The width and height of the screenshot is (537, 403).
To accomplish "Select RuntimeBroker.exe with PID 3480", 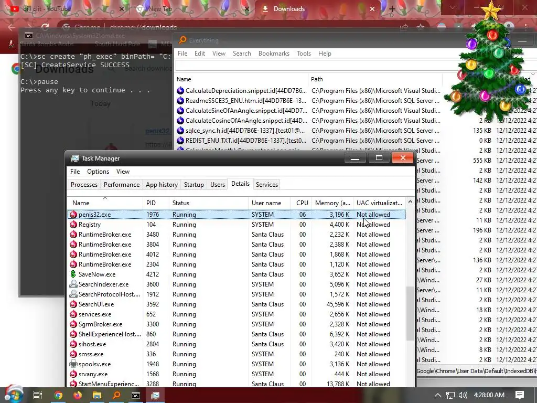I will coord(237,235).
